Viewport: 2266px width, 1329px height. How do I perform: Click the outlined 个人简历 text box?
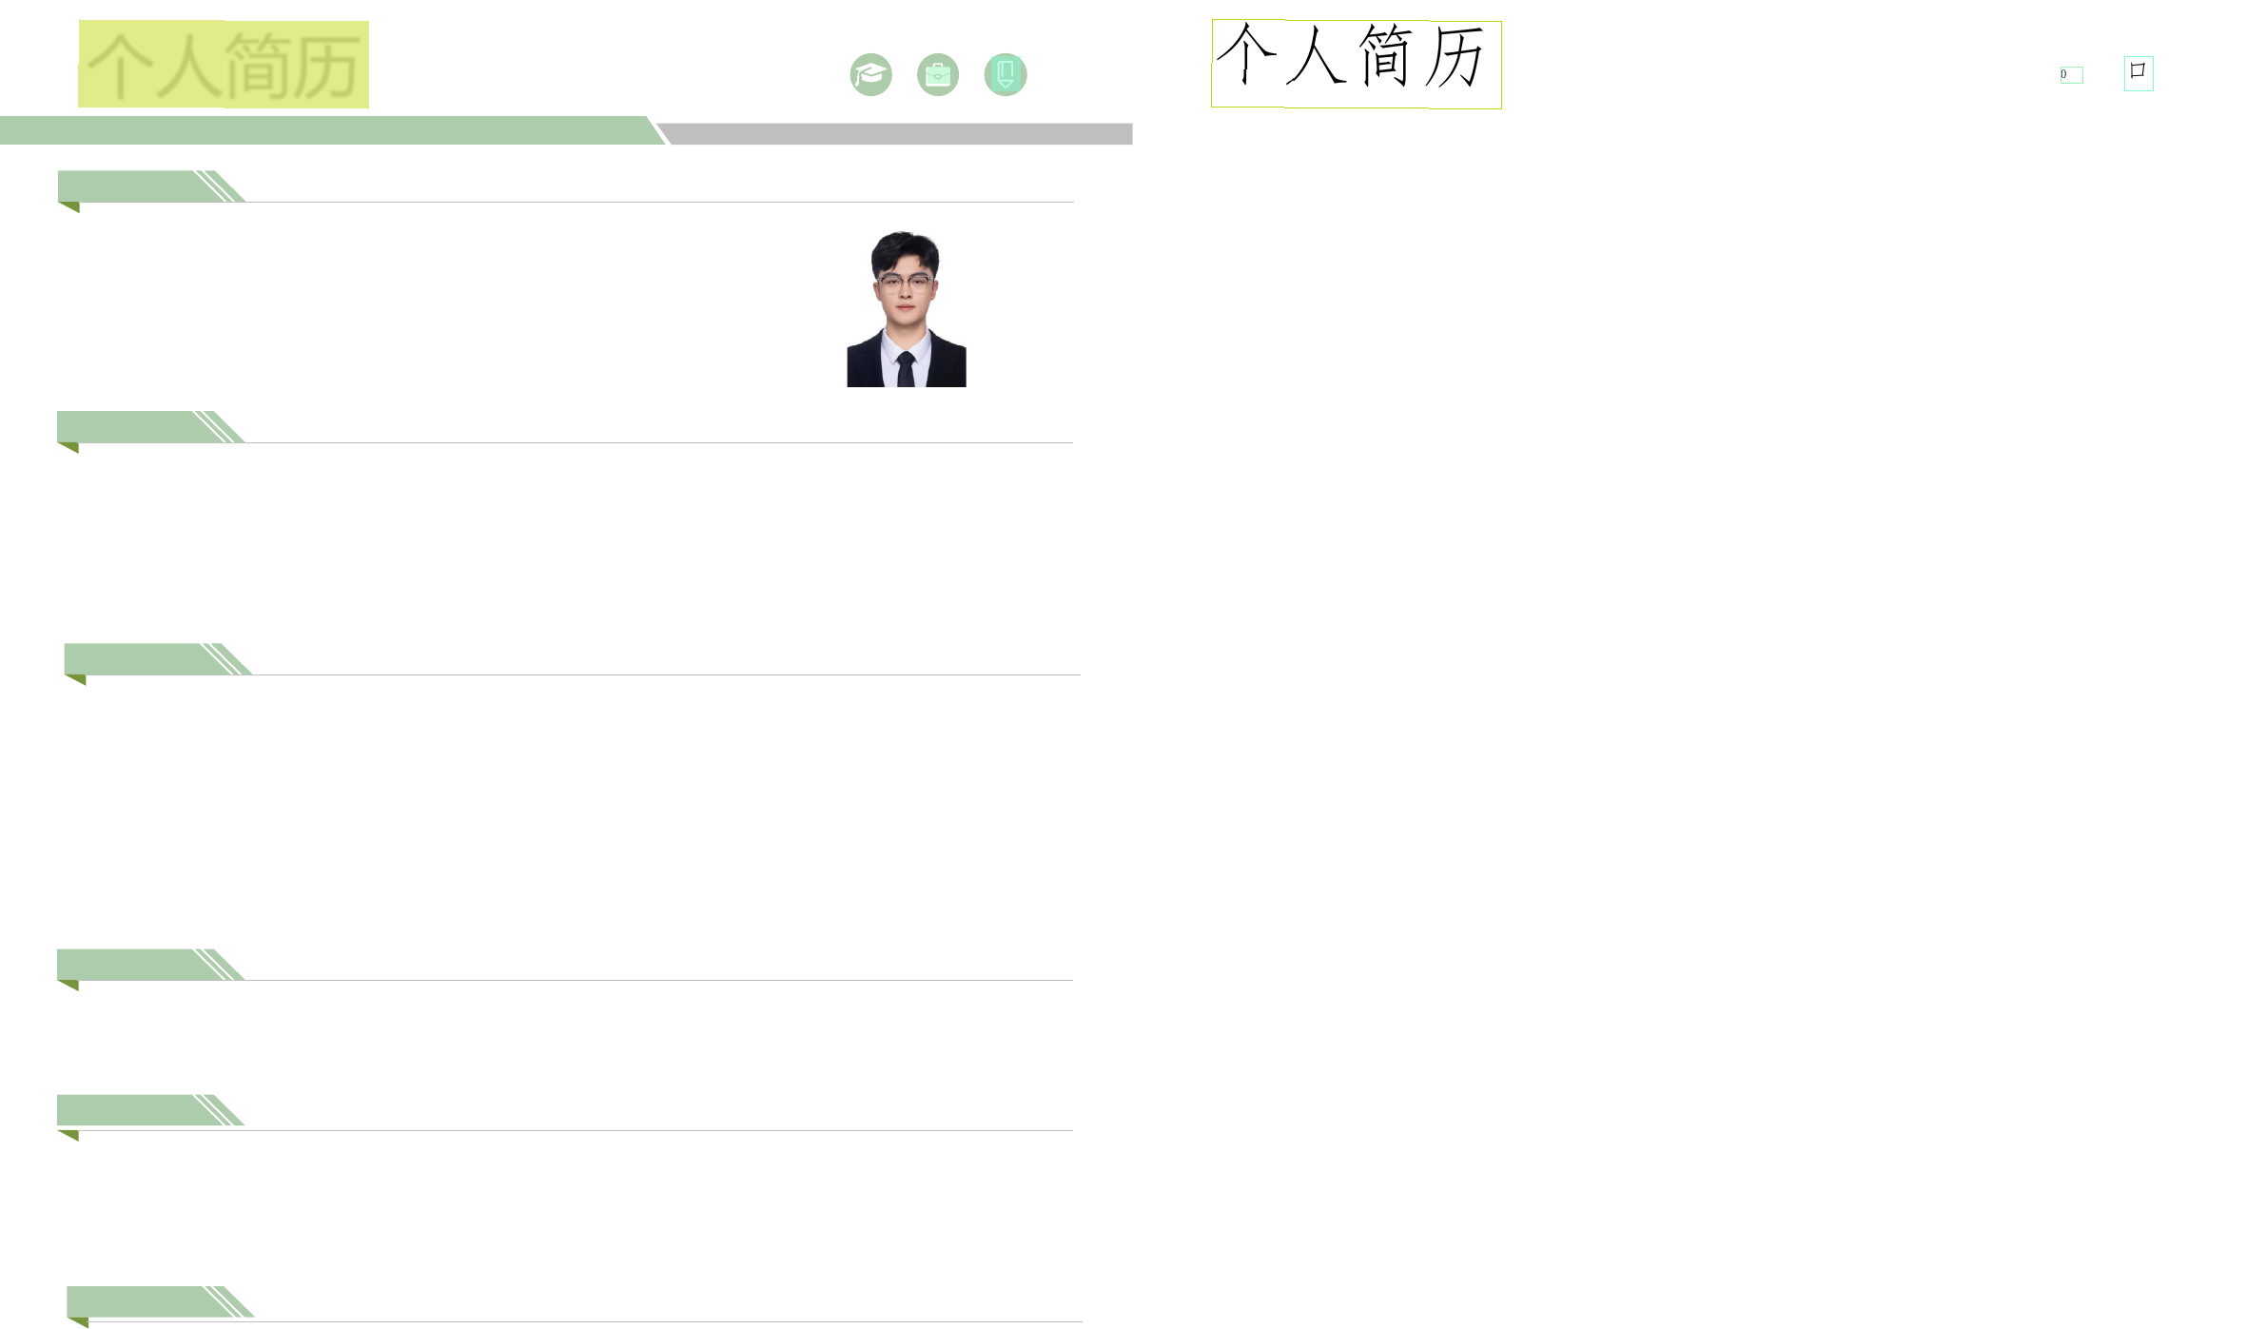(x=1356, y=64)
